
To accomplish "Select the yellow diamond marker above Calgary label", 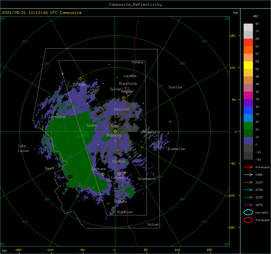I will click(x=119, y=174).
